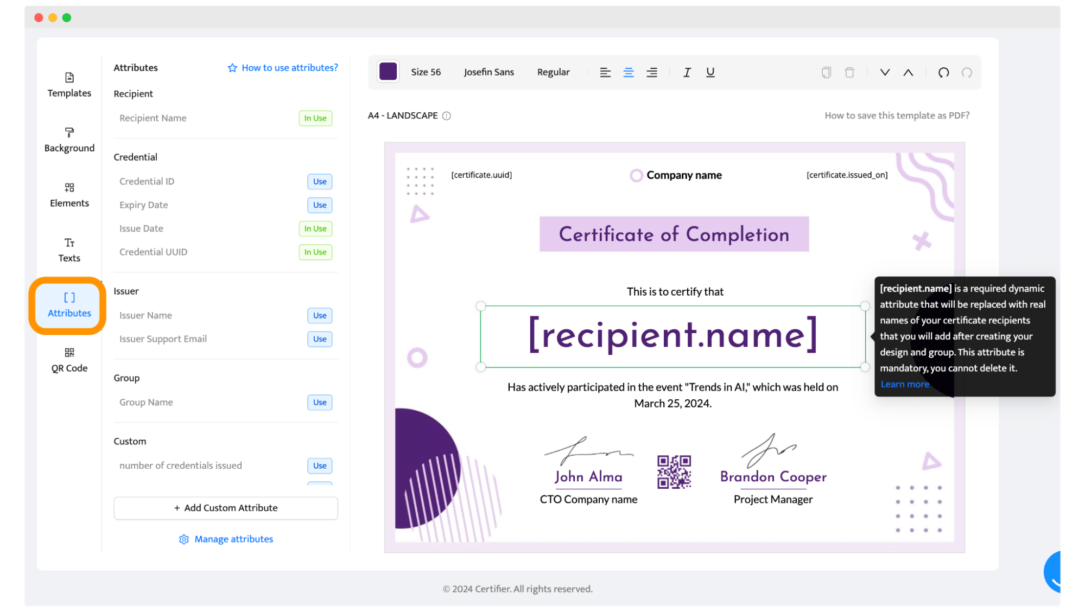1085x612 pixels.
Task: Click Use button for Group Name
Action: click(320, 403)
